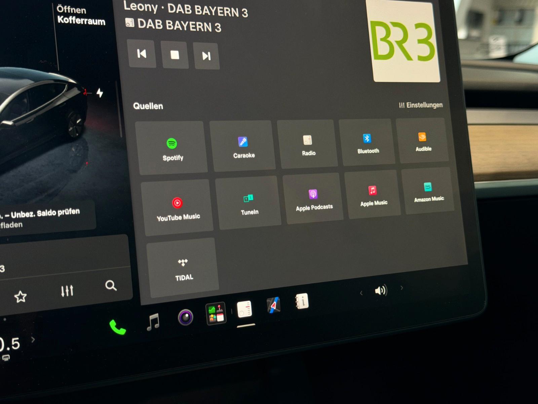Choose the Radio source tile
Screen dimensions: 538x404
coord(308,144)
